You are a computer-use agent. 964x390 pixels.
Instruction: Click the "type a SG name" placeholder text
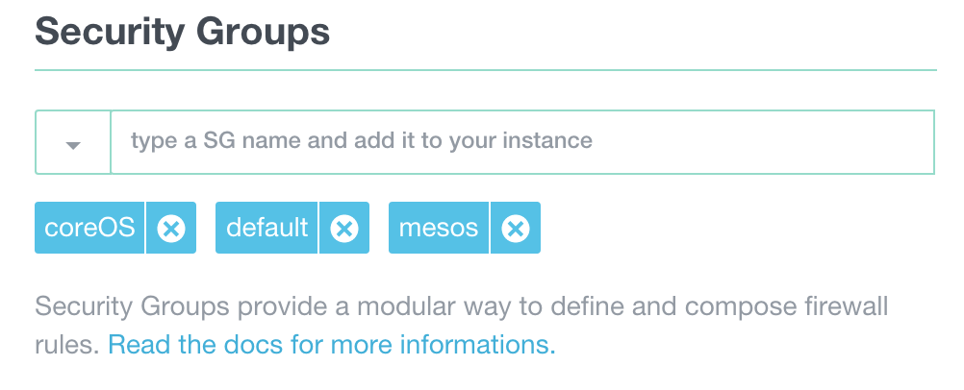click(361, 142)
